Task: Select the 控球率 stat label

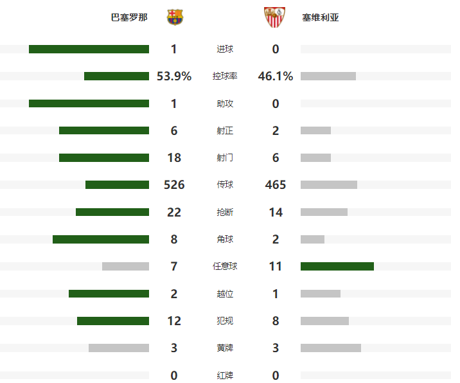Action: [225, 76]
